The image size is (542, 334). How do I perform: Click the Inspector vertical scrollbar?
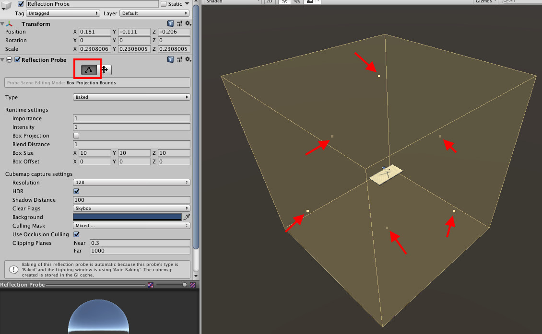(x=196, y=126)
